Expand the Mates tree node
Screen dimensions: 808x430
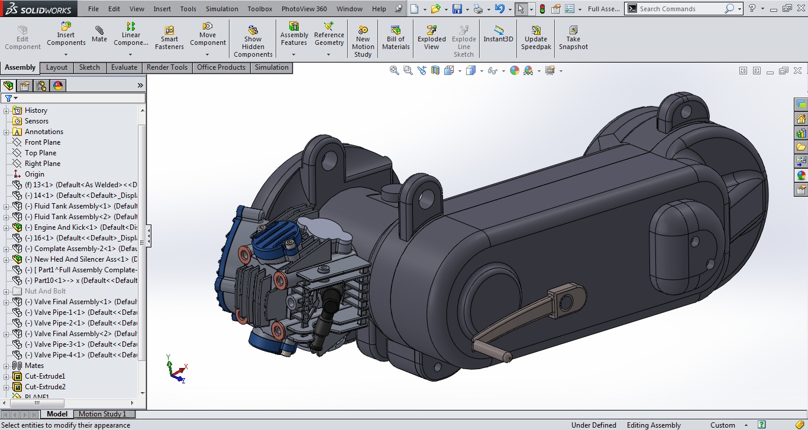point(7,366)
